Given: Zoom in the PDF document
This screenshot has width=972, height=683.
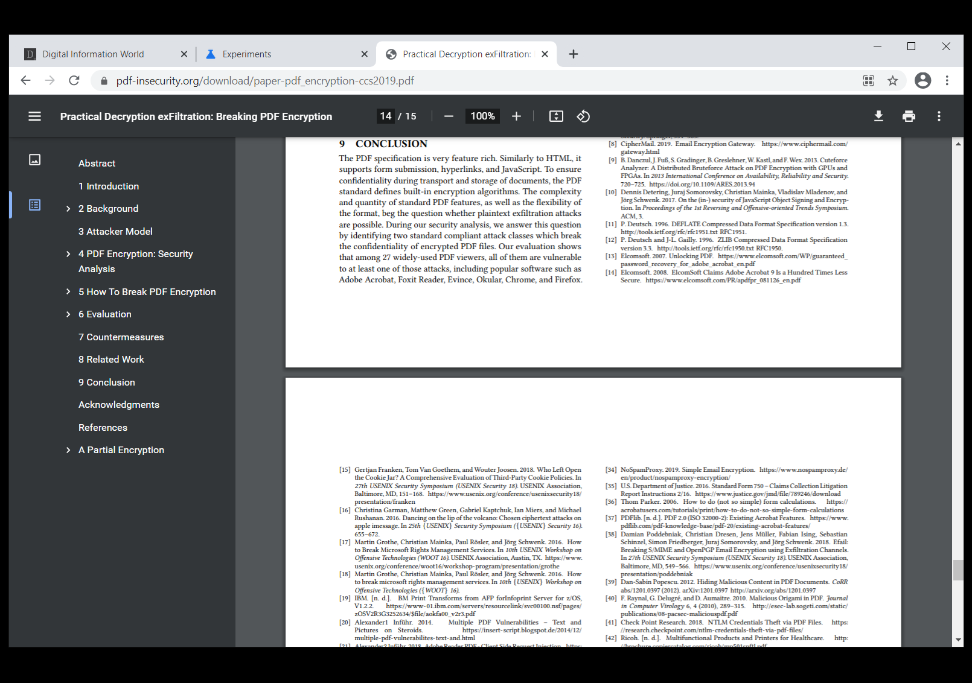Looking at the screenshot, I should (516, 116).
